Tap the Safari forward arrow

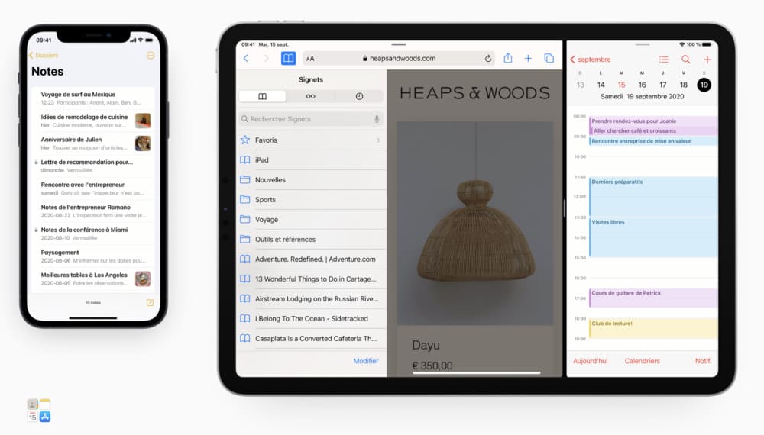[266, 59]
